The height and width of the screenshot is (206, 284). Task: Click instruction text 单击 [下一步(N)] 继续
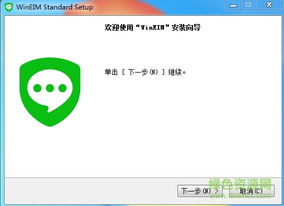tap(145, 72)
